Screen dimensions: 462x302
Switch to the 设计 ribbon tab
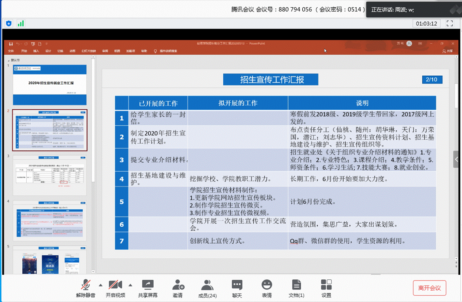point(48,51)
